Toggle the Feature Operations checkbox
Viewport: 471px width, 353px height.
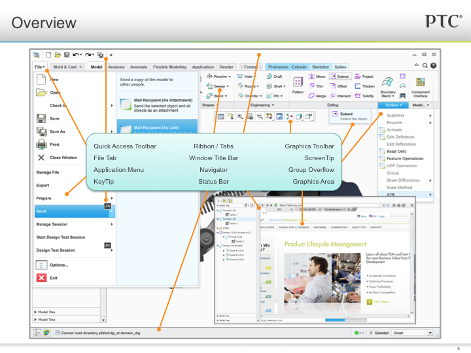(381, 158)
